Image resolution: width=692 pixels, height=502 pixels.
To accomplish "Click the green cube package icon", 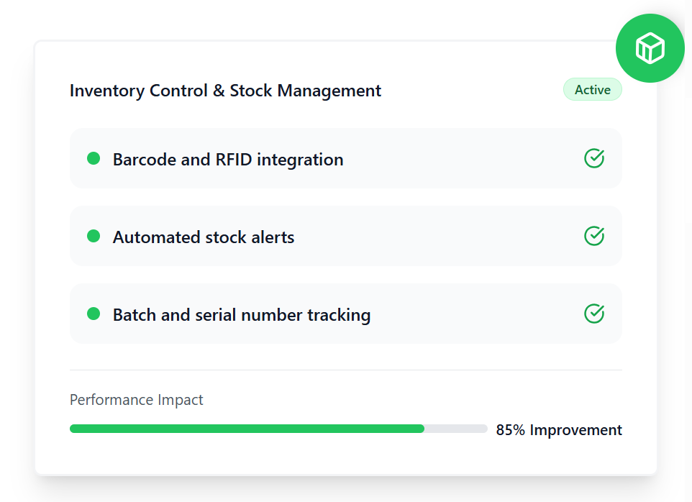I will pyautogui.click(x=650, y=48).
